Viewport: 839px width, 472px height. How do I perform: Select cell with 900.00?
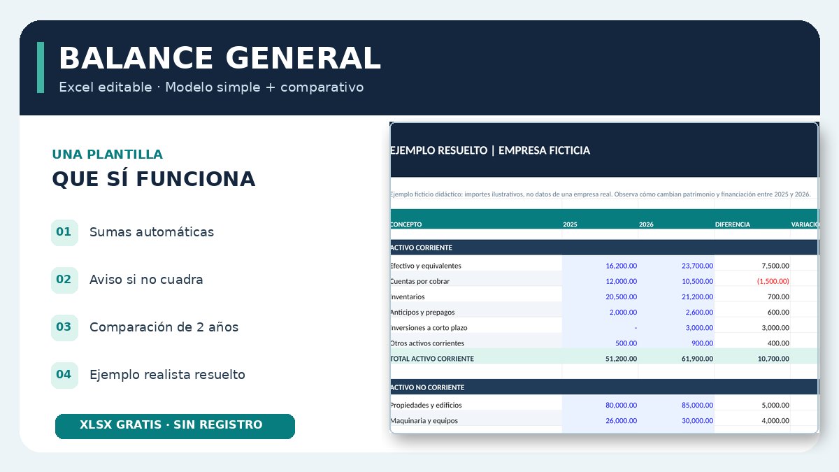[676, 343]
